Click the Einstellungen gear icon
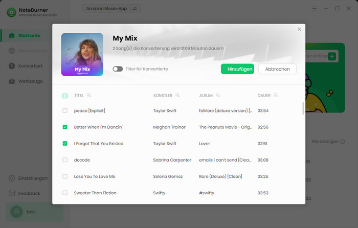This screenshot has width=358, height=228. [x=12, y=178]
